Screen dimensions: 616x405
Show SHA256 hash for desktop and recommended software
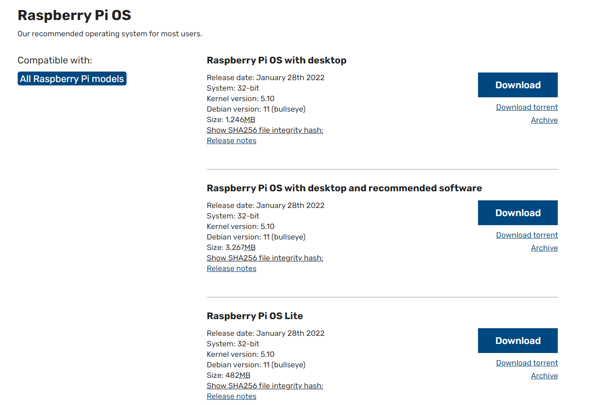265,258
